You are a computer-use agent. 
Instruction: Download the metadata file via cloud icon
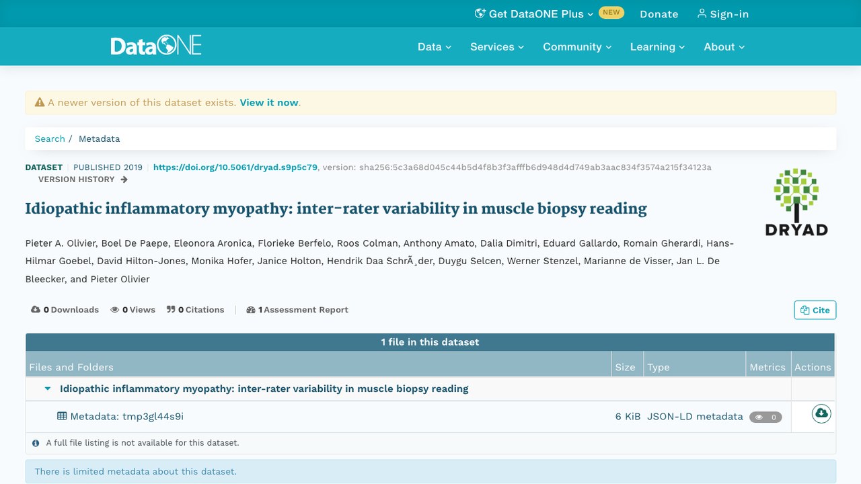pos(821,413)
